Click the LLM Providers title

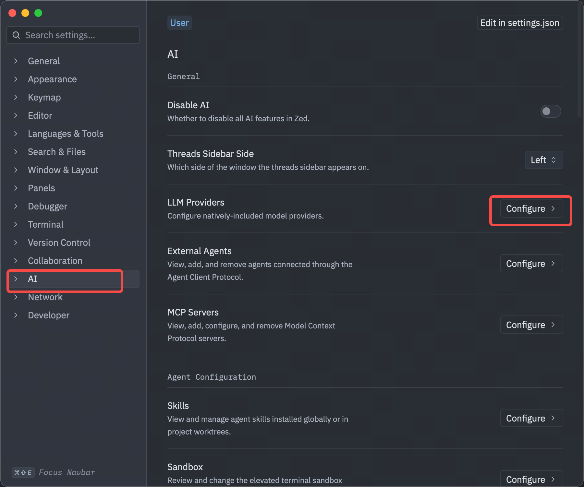pyautogui.click(x=196, y=202)
